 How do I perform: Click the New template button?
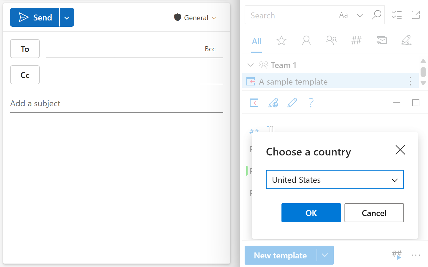(280, 255)
